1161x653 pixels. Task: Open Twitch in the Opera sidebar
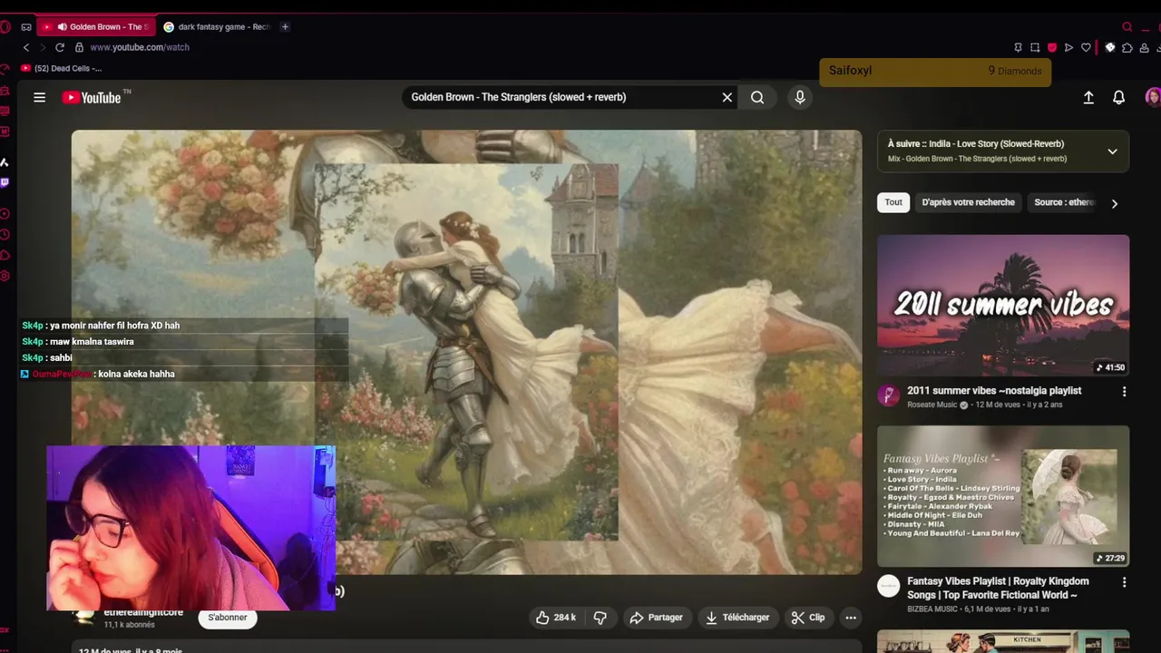tap(5, 182)
